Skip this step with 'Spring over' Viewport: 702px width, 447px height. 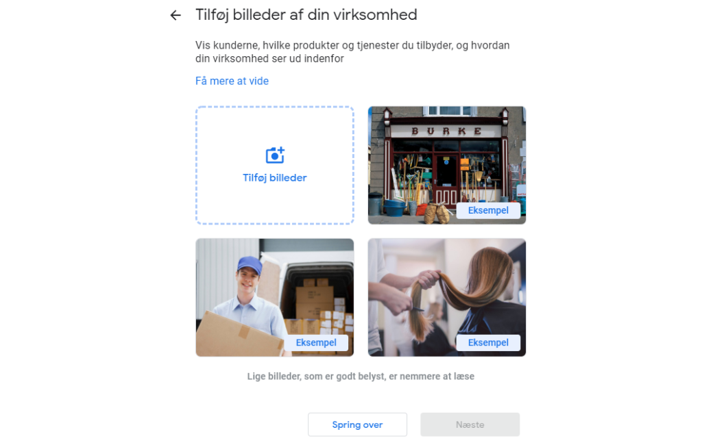357,424
